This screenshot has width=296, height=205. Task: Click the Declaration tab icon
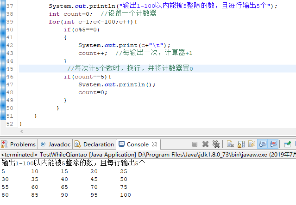tap(78, 144)
